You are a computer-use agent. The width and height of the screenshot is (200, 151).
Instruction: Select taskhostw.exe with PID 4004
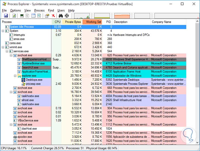pyautogui.click(x=93, y=96)
